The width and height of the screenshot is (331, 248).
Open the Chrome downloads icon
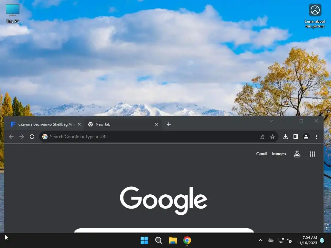coord(285,137)
